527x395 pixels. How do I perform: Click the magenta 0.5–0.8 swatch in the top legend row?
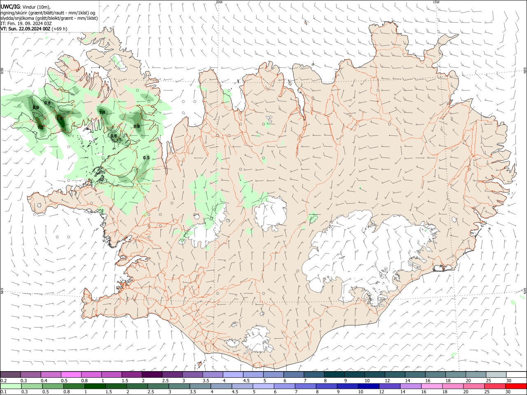71,374
